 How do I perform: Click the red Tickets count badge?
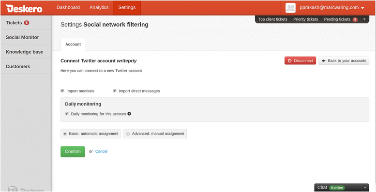point(27,23)
